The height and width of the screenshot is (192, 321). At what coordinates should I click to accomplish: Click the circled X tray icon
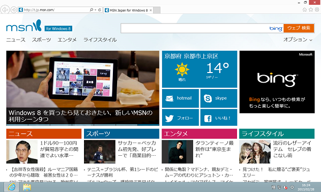[292, 187]
